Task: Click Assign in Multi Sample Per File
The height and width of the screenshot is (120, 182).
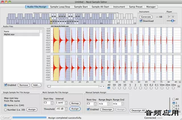Action: coord(75,109)
